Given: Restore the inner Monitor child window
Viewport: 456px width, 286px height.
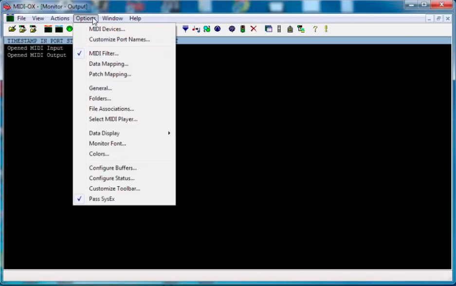Looking at the screenshot, I should click(x=438, y=18).
